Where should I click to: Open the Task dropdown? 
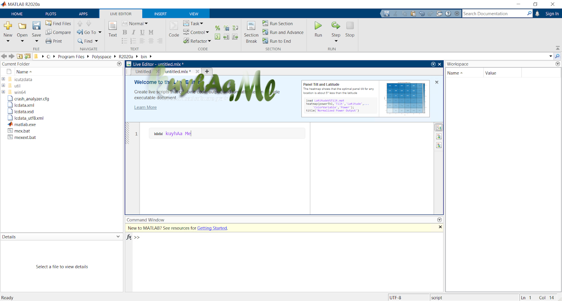(x=193, y=24)
